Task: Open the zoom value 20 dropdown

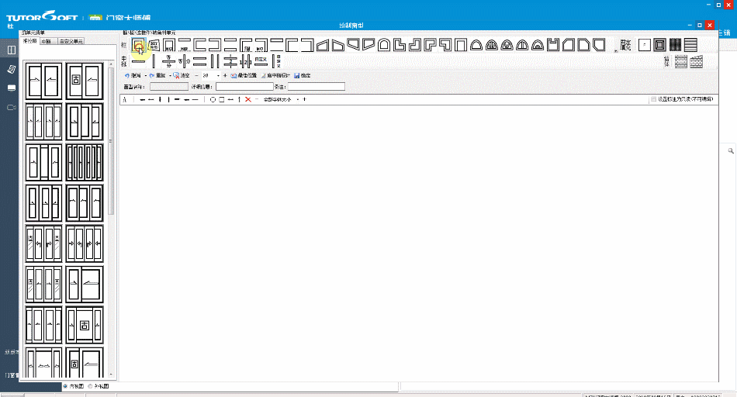Action: click(x=219, y=76)
